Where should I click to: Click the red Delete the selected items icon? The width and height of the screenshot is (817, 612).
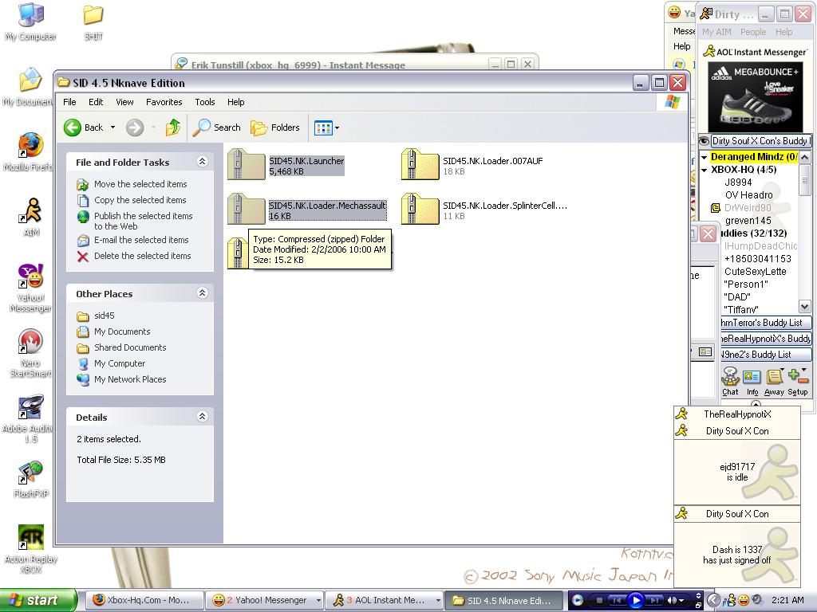click(83, 256)
